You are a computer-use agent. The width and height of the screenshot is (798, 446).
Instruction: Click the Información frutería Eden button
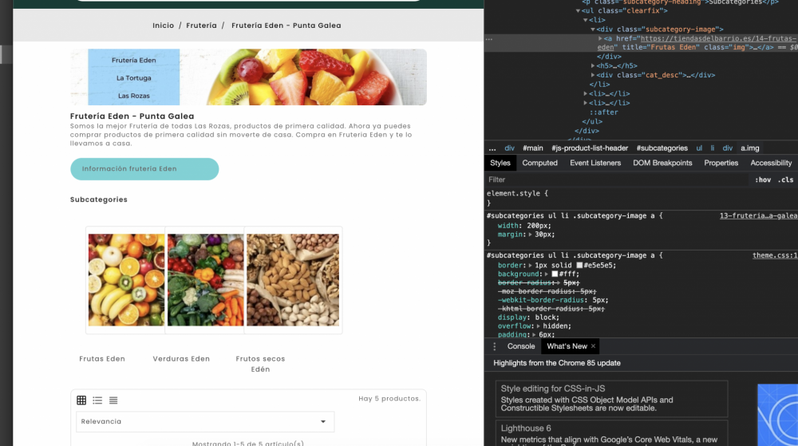144,169
